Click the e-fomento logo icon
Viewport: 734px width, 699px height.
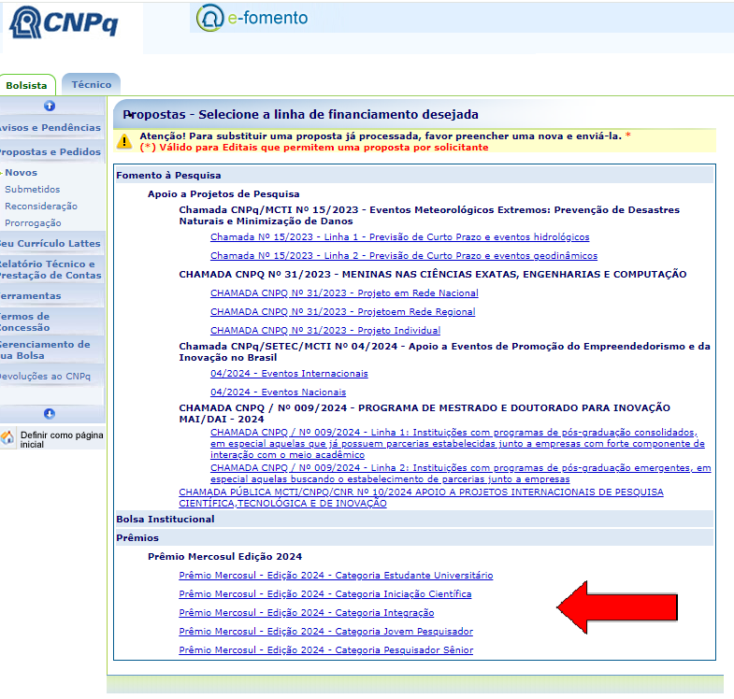pos(210,19)
